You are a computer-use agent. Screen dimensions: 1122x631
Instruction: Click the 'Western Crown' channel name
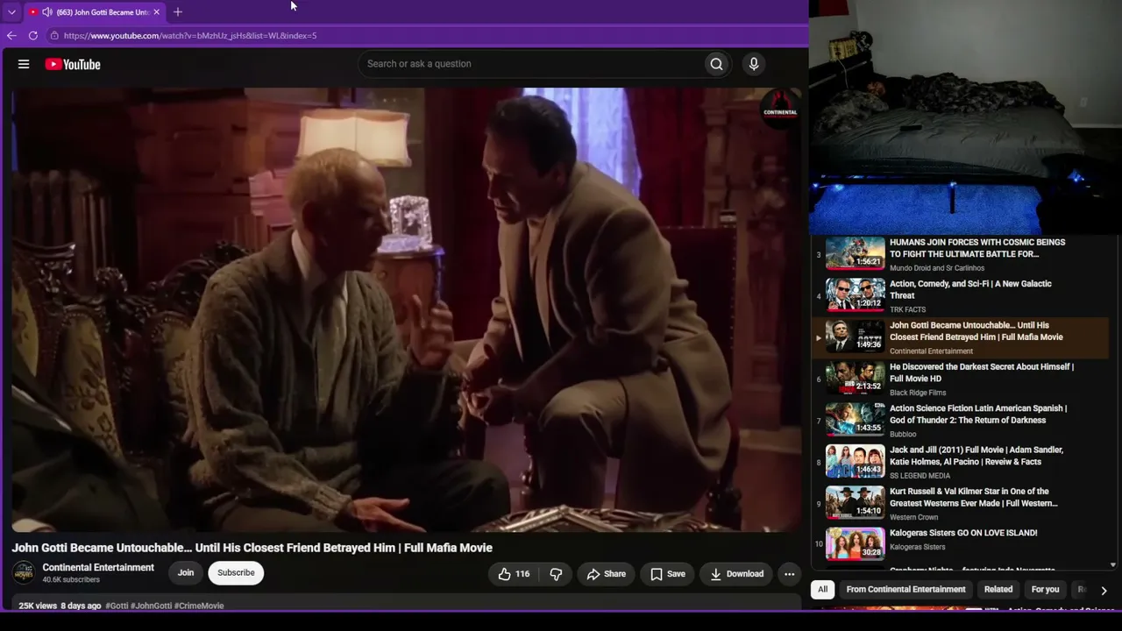point(914,518)
